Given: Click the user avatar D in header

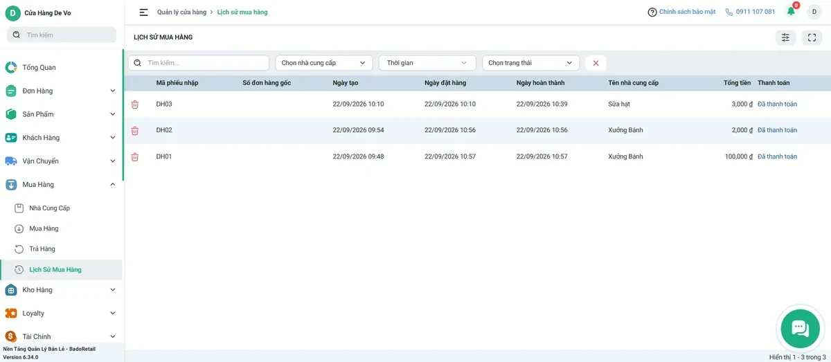Looking at the screenshot, I should coord(813,12).
